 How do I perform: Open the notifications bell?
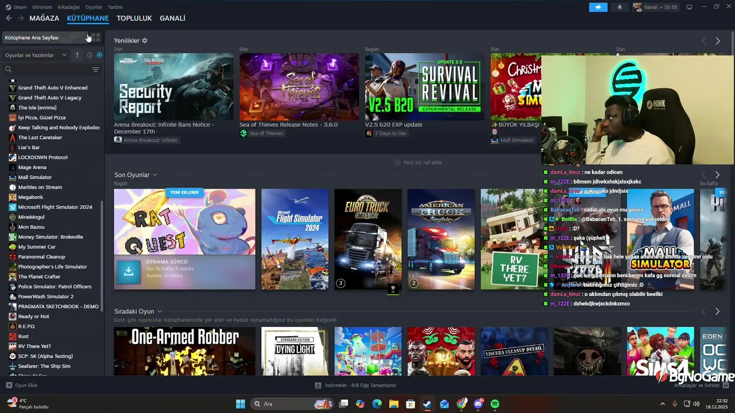620,7
